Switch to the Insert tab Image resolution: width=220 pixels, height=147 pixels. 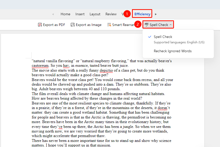(x=80, y=14)
